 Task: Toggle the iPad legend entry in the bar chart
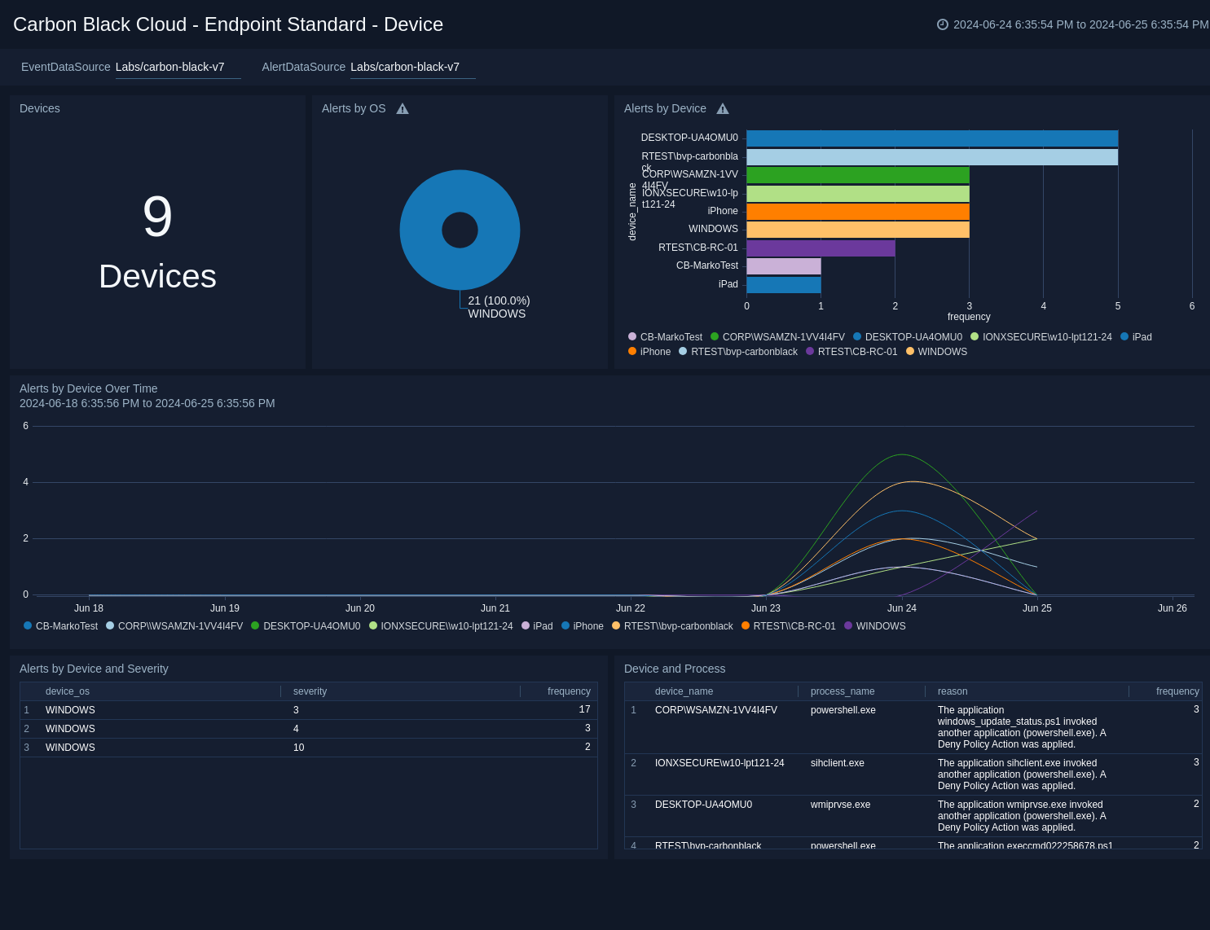[1135, 336]
